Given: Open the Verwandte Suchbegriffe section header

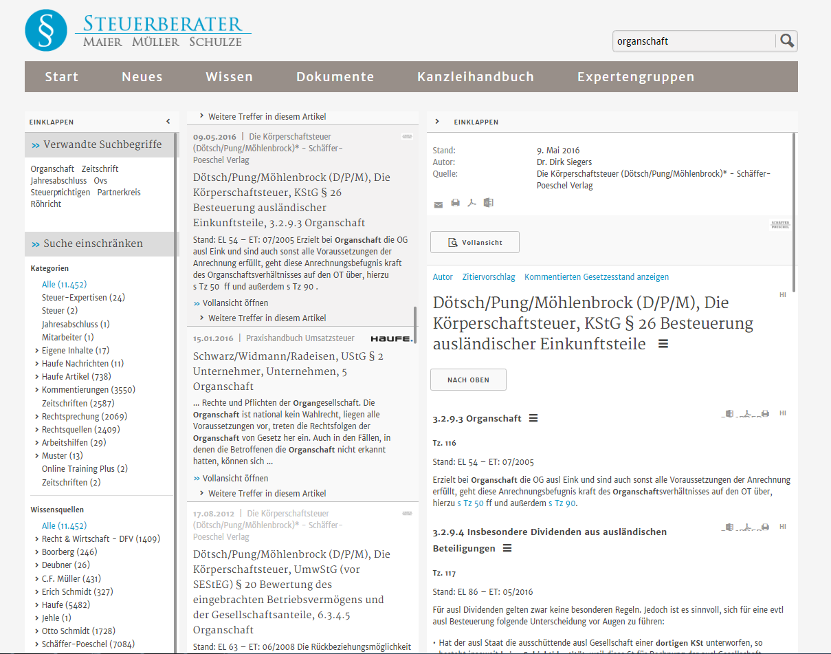Looking at the screenshot, I should pyautogui.click(x=102, y=145).
